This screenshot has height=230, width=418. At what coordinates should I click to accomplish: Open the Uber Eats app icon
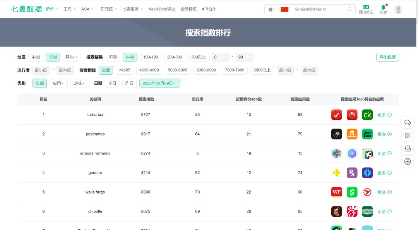point(367,134)
